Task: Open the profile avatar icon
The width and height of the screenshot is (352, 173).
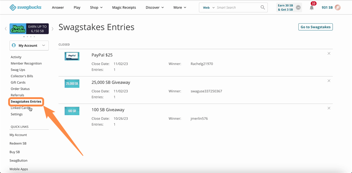Action: [338, 7]
